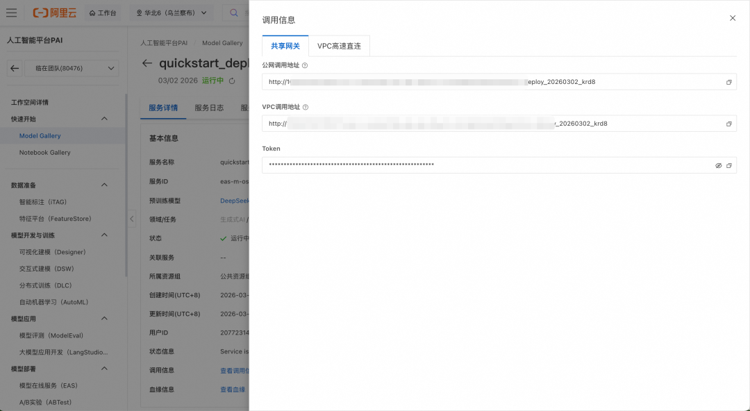Copy the Token value
The height and width of the screenshot is (411, 750).
coord(729,166)
